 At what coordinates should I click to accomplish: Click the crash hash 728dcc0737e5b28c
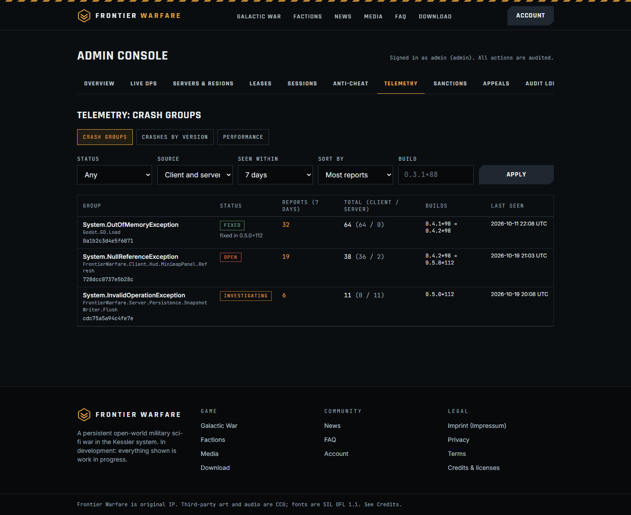click(108, 279)
